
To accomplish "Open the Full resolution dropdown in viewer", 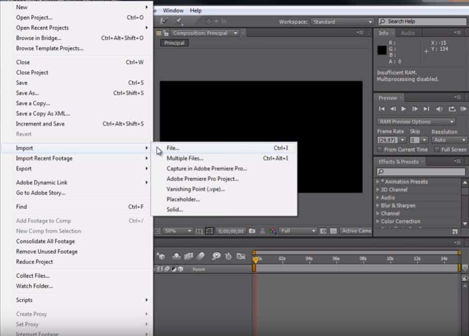I will (298, 231).
